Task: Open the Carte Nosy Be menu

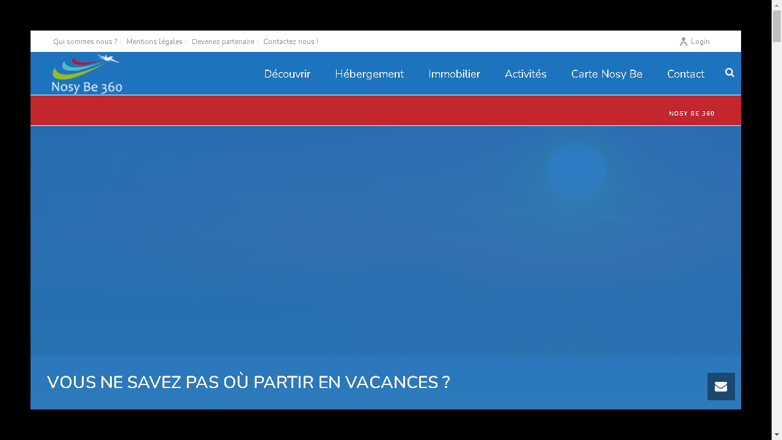Action: click(607, 74)
